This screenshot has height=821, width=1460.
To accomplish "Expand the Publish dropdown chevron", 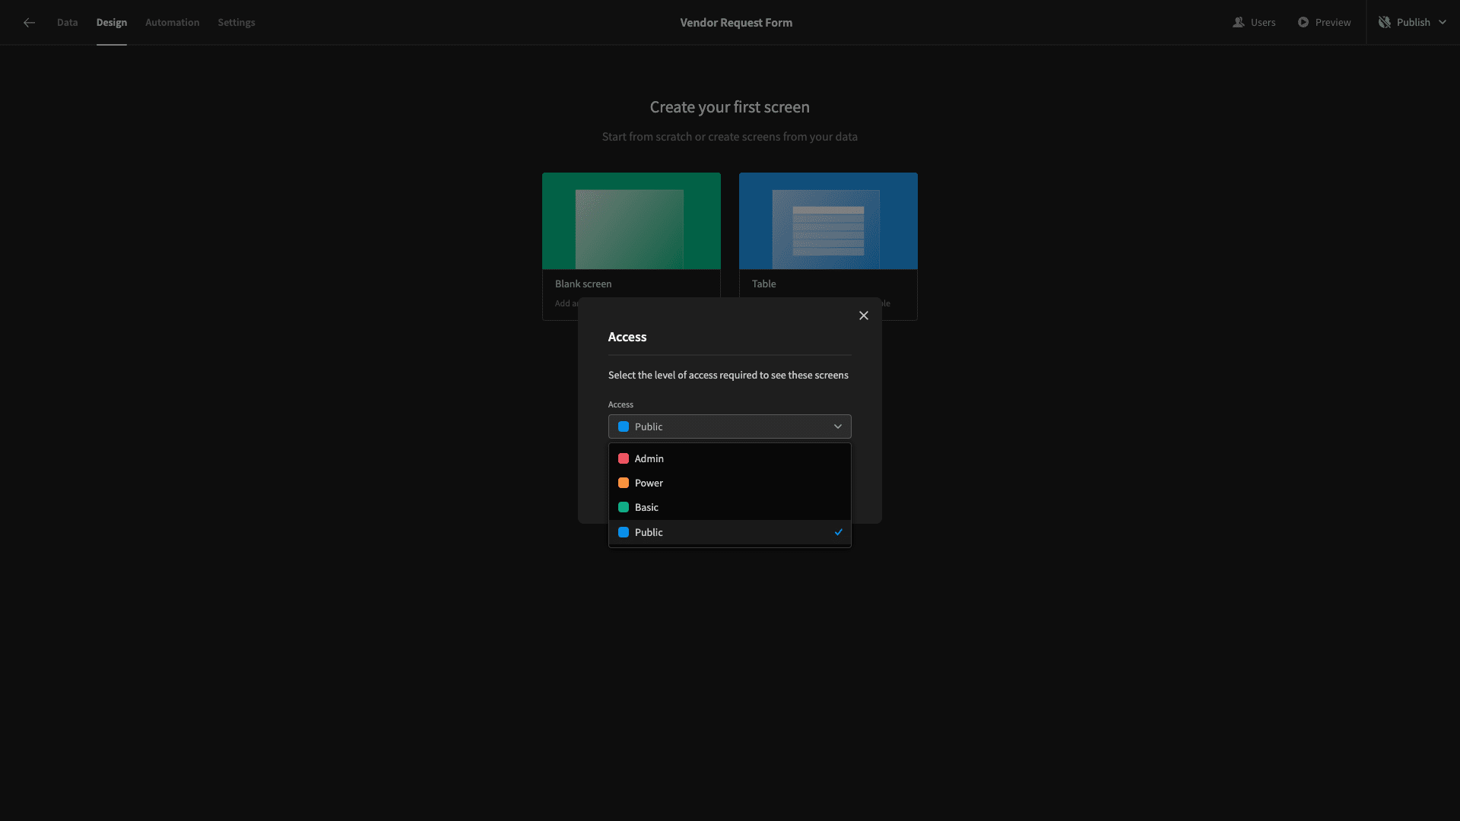I will coord(1443,23).
